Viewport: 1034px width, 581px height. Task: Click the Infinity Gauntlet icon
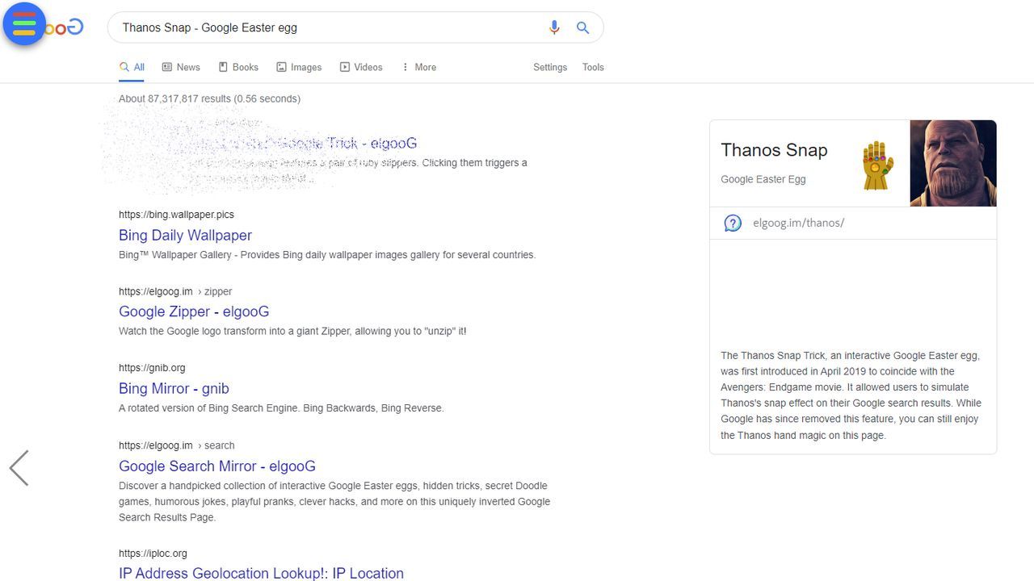[x=878, y=165]
